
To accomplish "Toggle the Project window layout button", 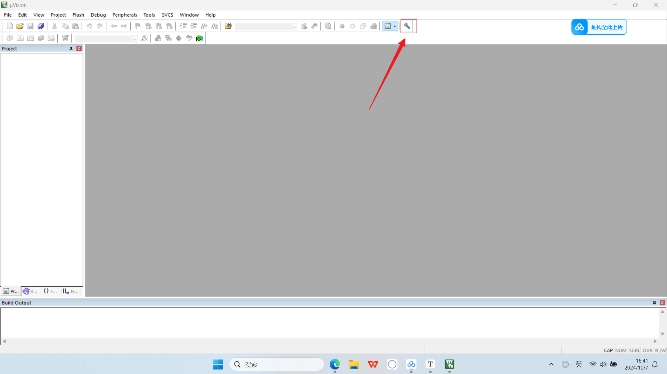I will tap(388, 26).
